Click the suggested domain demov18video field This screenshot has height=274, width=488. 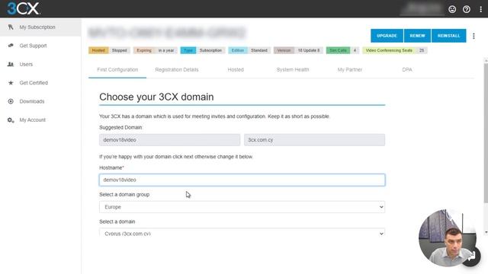coord(169,140)
